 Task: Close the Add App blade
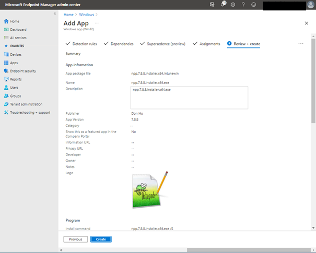point(306,23)
